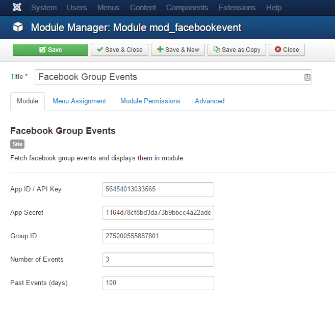Click the Past Events (days) field
This screenshot has width=335, height=309.
158,283
